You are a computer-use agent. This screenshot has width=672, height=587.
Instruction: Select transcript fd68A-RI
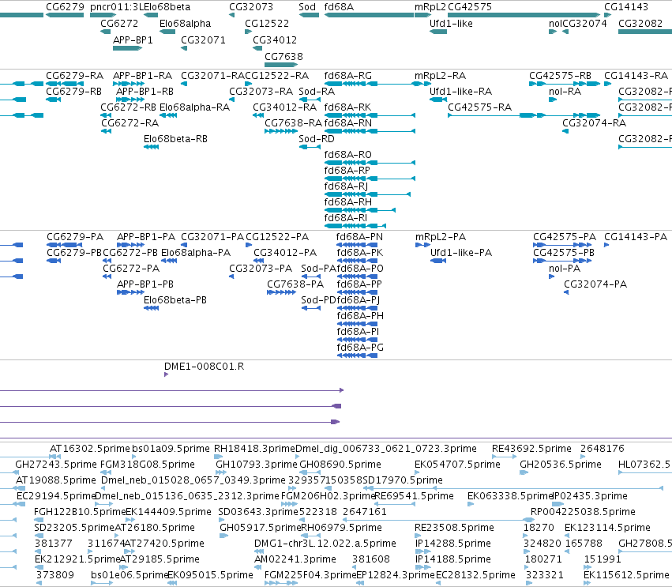click(x=345, y=218)
